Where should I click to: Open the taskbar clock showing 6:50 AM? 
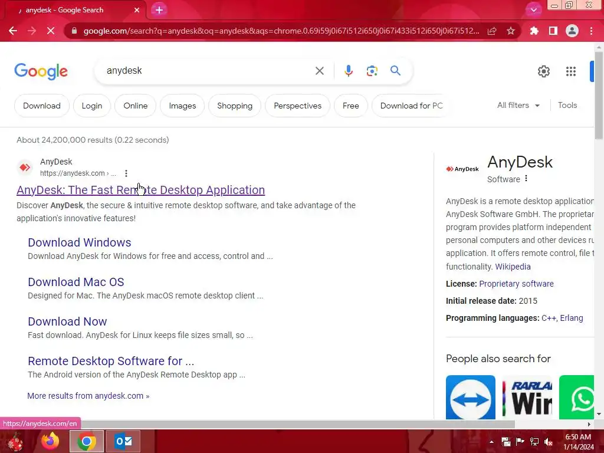click(x=579, y=442)
